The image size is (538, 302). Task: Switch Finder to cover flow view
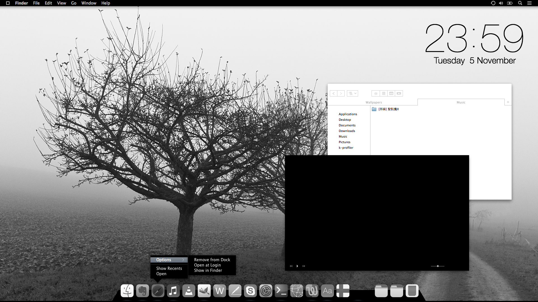tap(399, 93)
